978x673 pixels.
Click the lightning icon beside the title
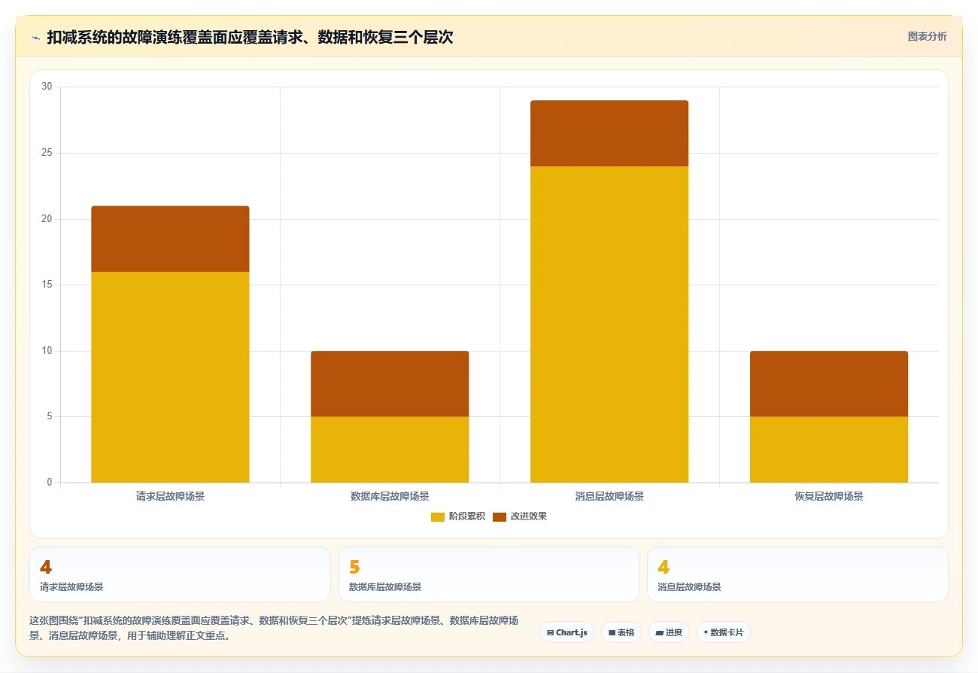pyautogui.click(x=35, y=37)
